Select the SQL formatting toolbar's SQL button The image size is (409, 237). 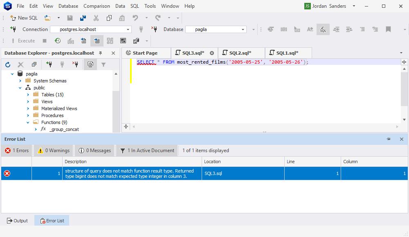pyautogui.click(x=323, y=29)
